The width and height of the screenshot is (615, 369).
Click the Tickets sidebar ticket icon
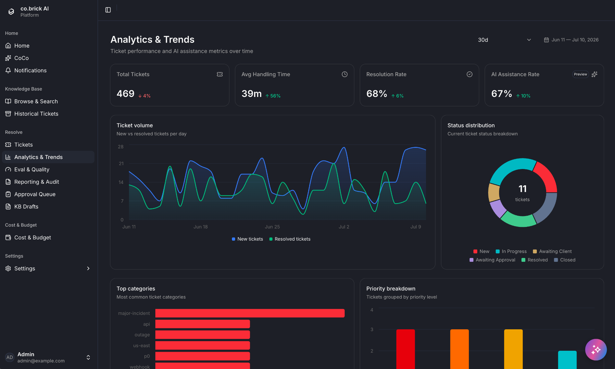click(8, 145)
